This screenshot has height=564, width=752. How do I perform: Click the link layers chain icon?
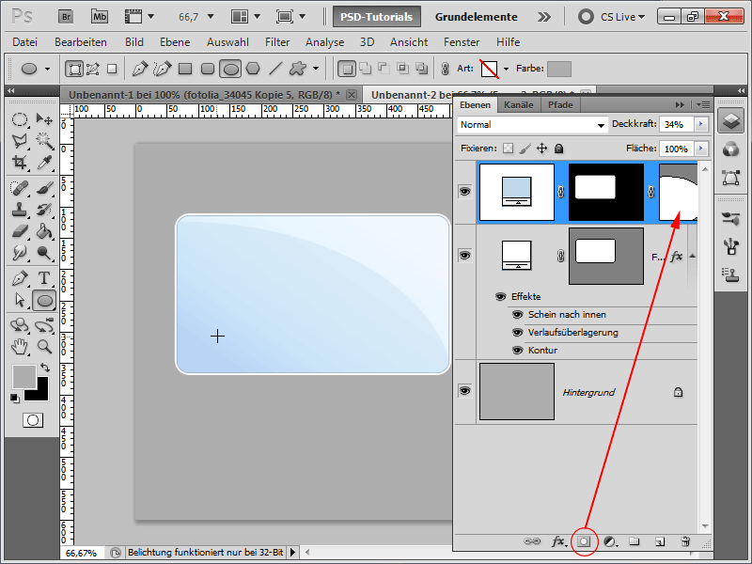532,541
